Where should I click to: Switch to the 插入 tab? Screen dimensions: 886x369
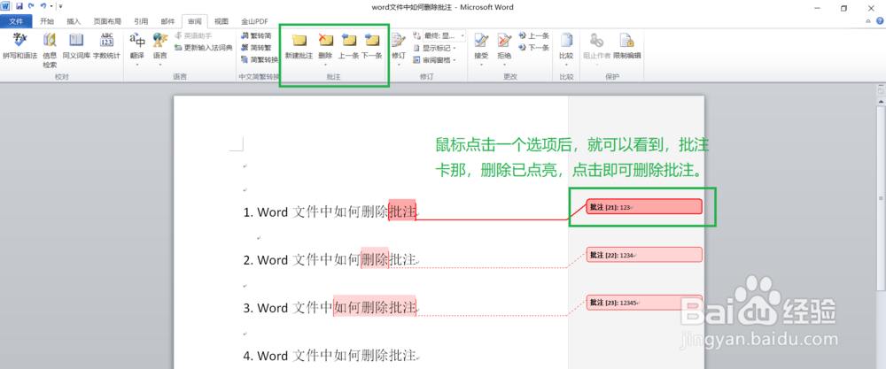pos(74,21)
